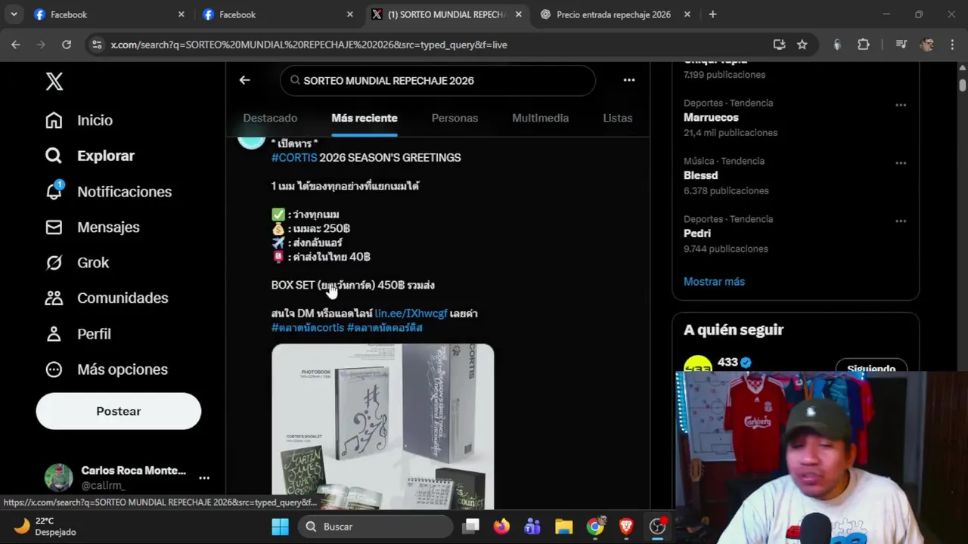
Task: Open account menu dots beside Carlos Roca
Action: coord(203,478)
